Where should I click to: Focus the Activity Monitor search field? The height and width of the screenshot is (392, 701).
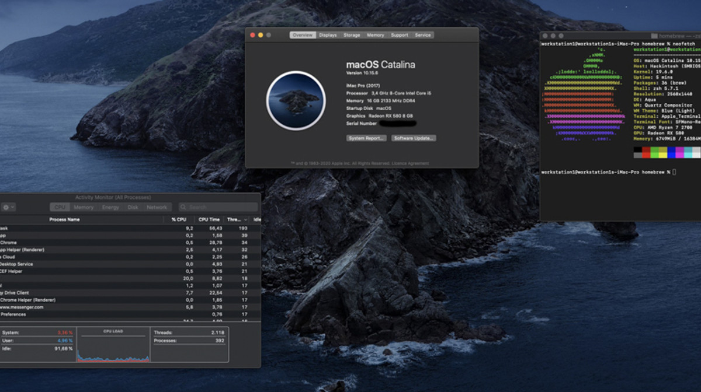coord(218,207)
